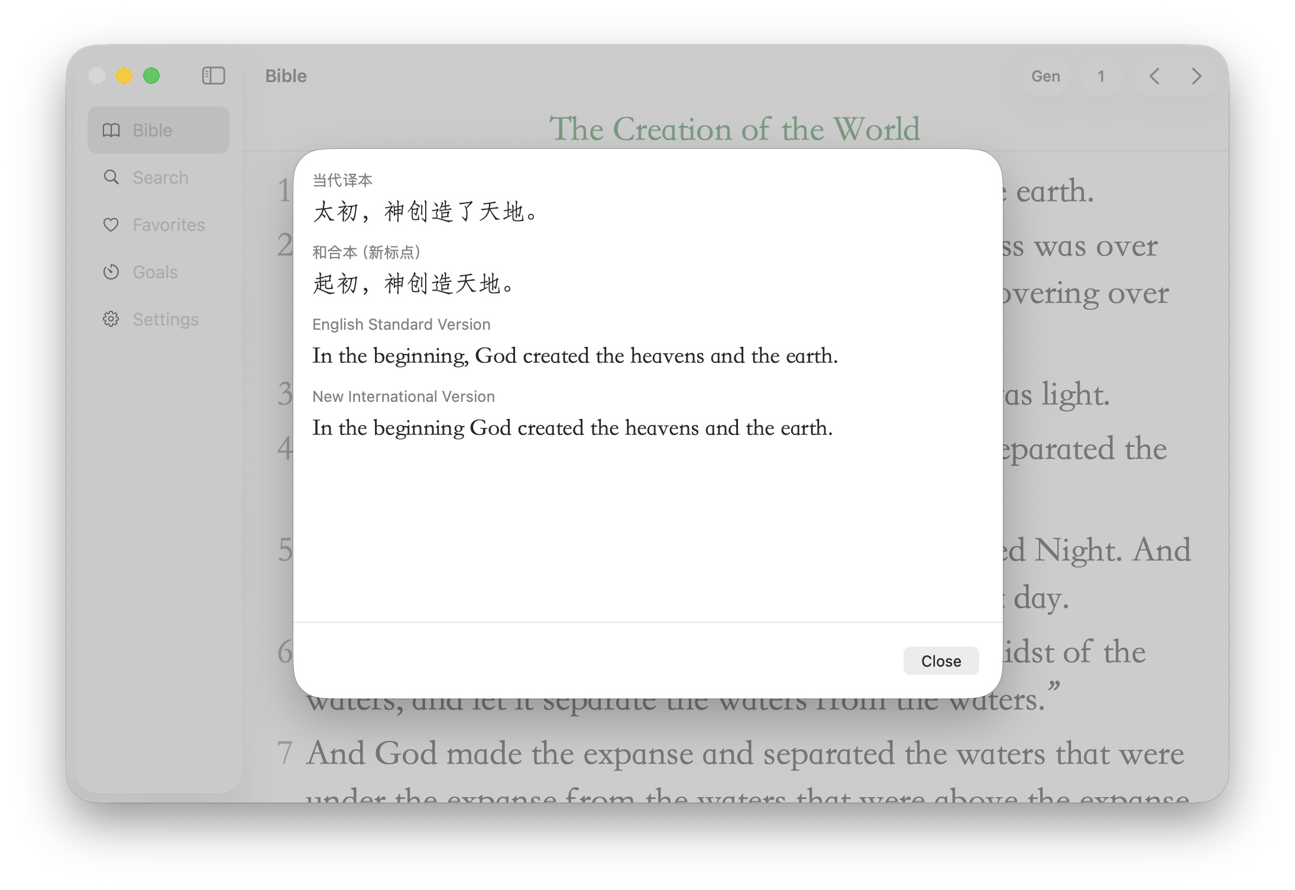The width and height of the screenshot is (1295, 890).
Task: Click the Close button in dialog
Action: (x=940, y=661)
